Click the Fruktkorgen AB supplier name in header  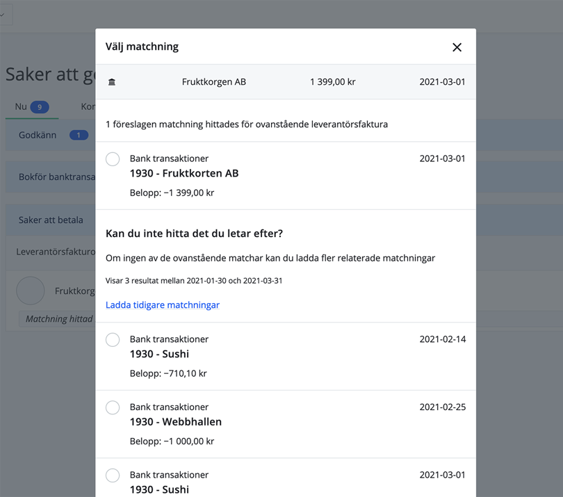point(213,82)
